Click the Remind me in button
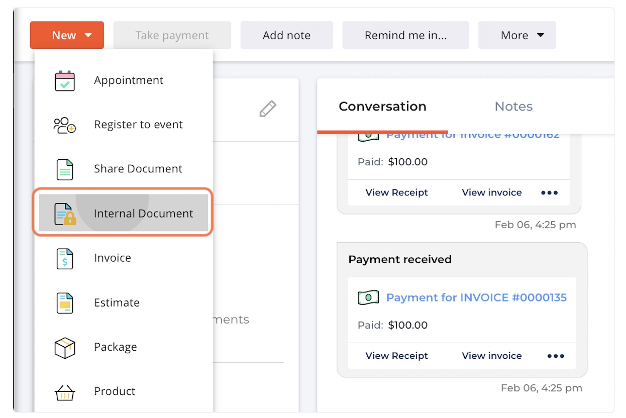This screenshot has width=626, height=418. [405, 35]
